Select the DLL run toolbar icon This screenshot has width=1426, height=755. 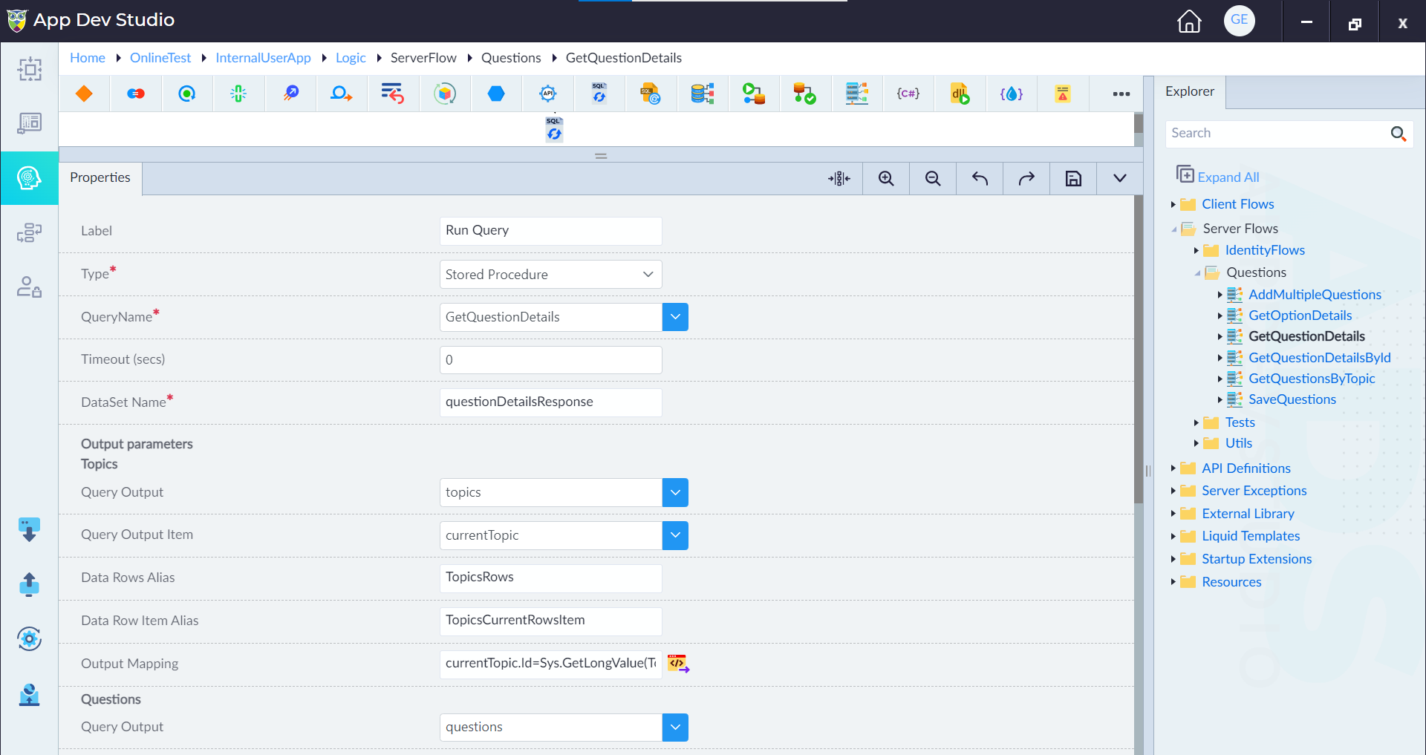(960, 94)
